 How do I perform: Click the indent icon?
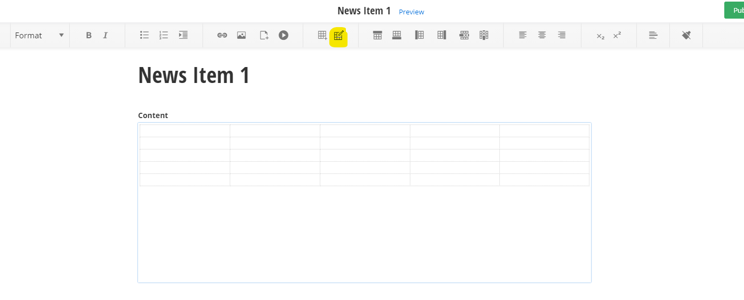point(183,36)
